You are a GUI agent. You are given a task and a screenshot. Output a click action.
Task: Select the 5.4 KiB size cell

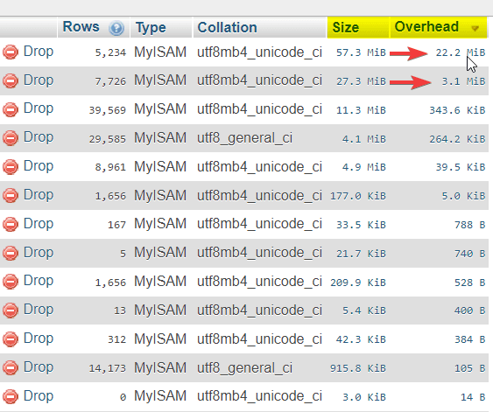pyautogui.click(x=364, y=311)
